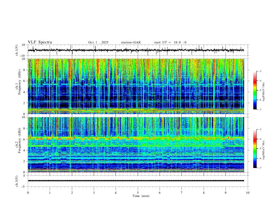
Task: Click the 'start UT = 18:0 :0' text
Action: pyautogui.click(x=170, y=42)
